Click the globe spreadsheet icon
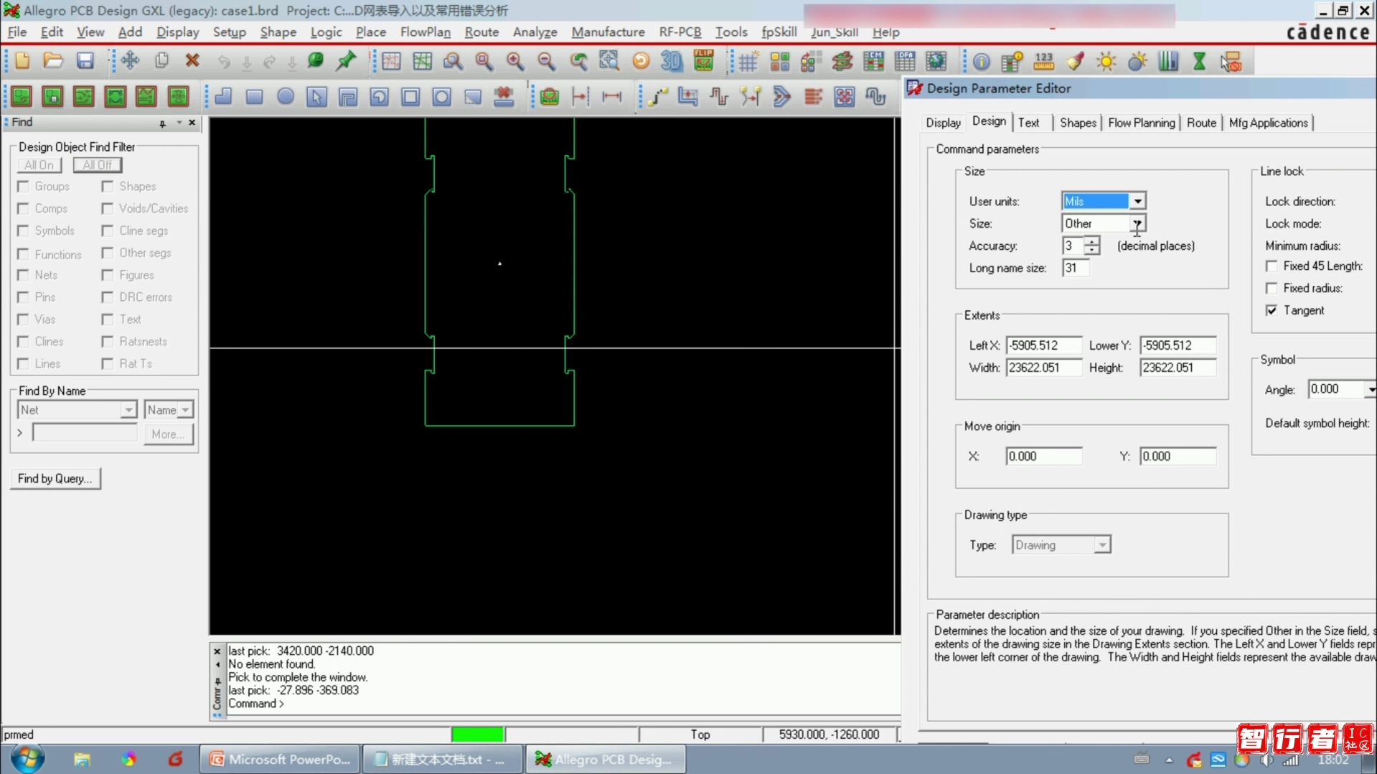This screenshot has width=1377, height=774. 936,62
